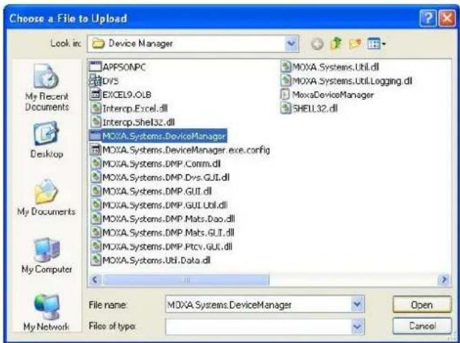Select MOXA.Systems.DMP.Mats.GUI.dll file icon
460x343 pixels.
(96, 232)
